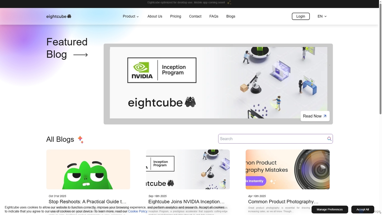Go to Blogs page
Image resolution: width=382 pixels, height=215 pixels.
pyautogui.click(x=231, y=16)
